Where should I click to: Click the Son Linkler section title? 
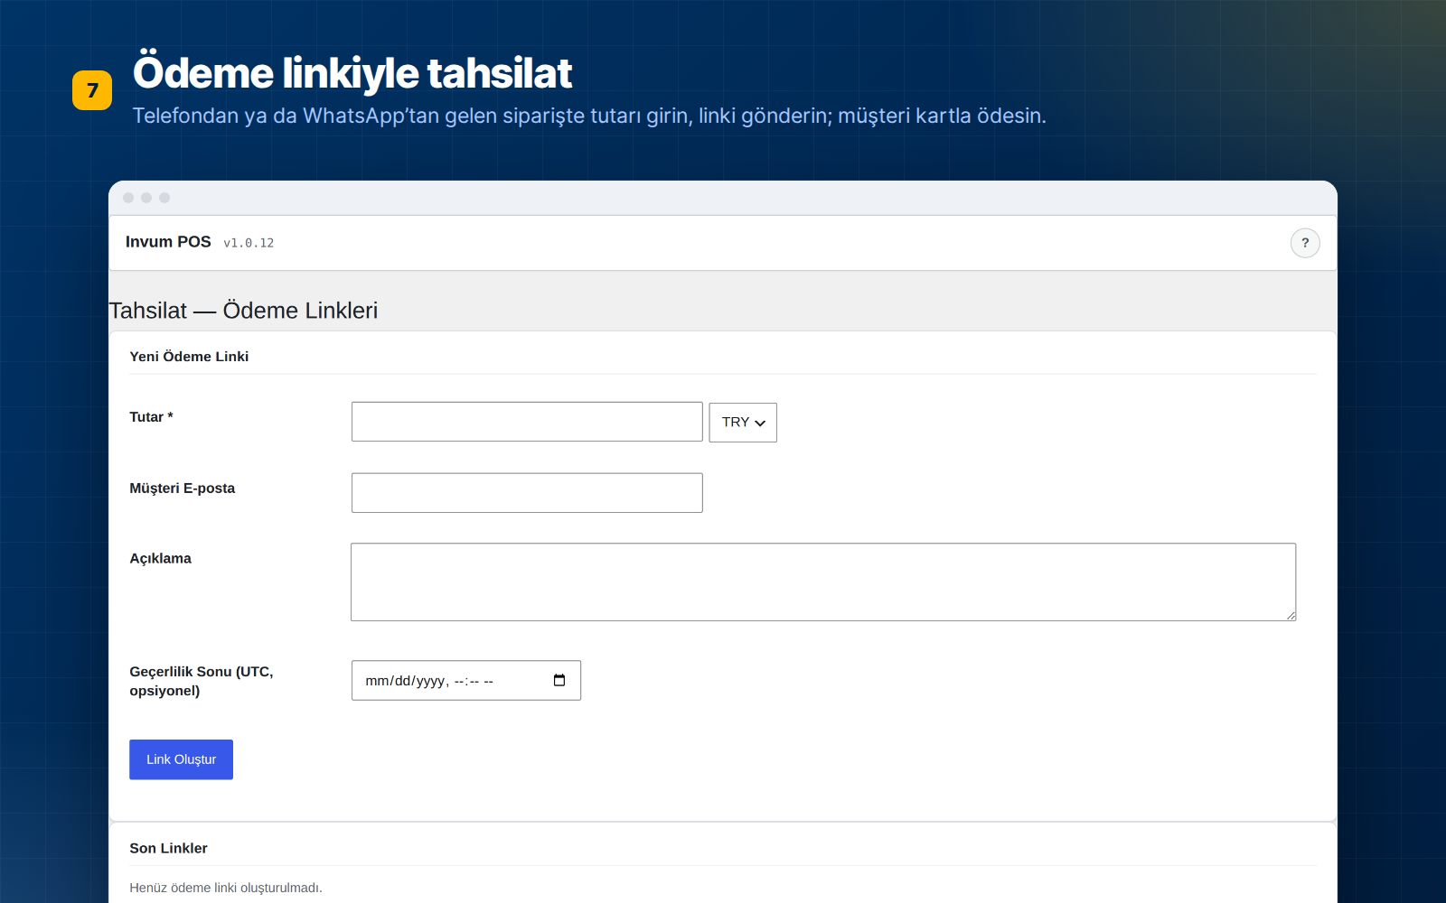[168, 848]
